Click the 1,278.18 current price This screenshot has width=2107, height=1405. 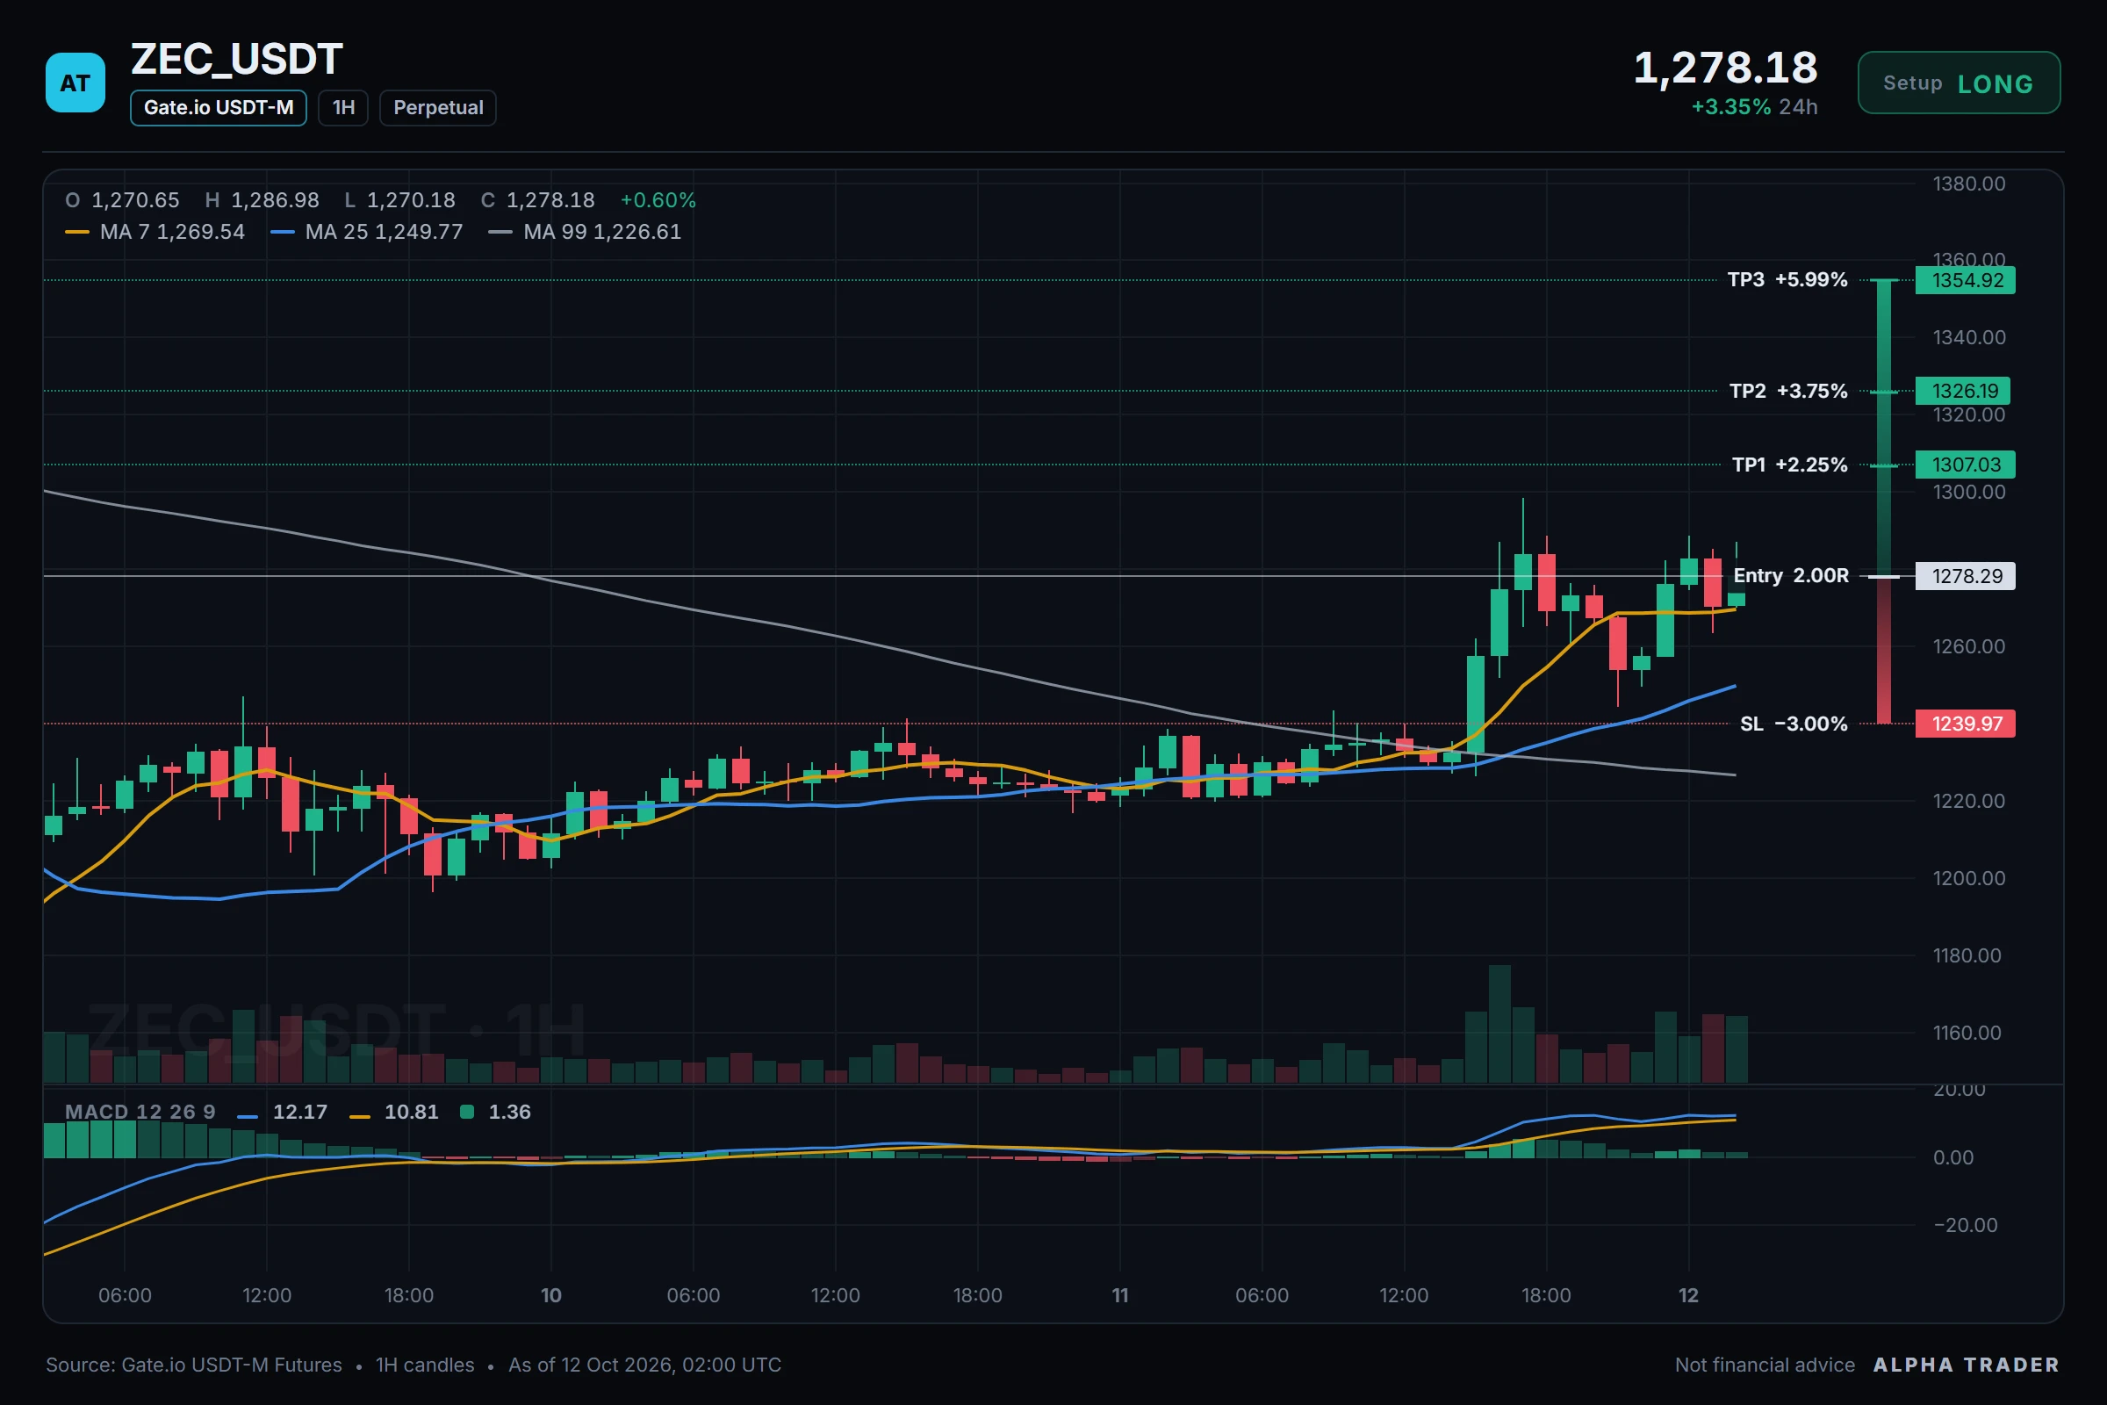1725,68
